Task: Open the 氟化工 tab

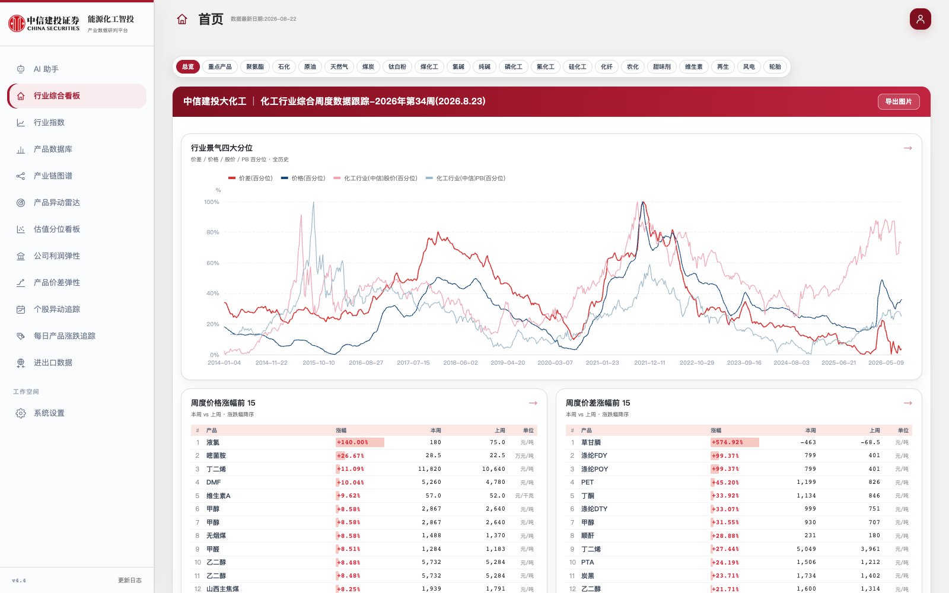Action: coord(546,67)
